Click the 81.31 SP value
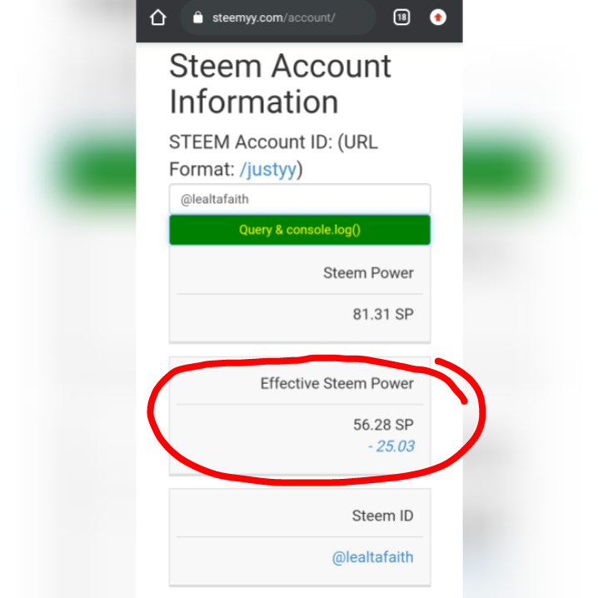The width and height of the screenshot is (598, 598). pyautogui.click(x=383, y=314)
